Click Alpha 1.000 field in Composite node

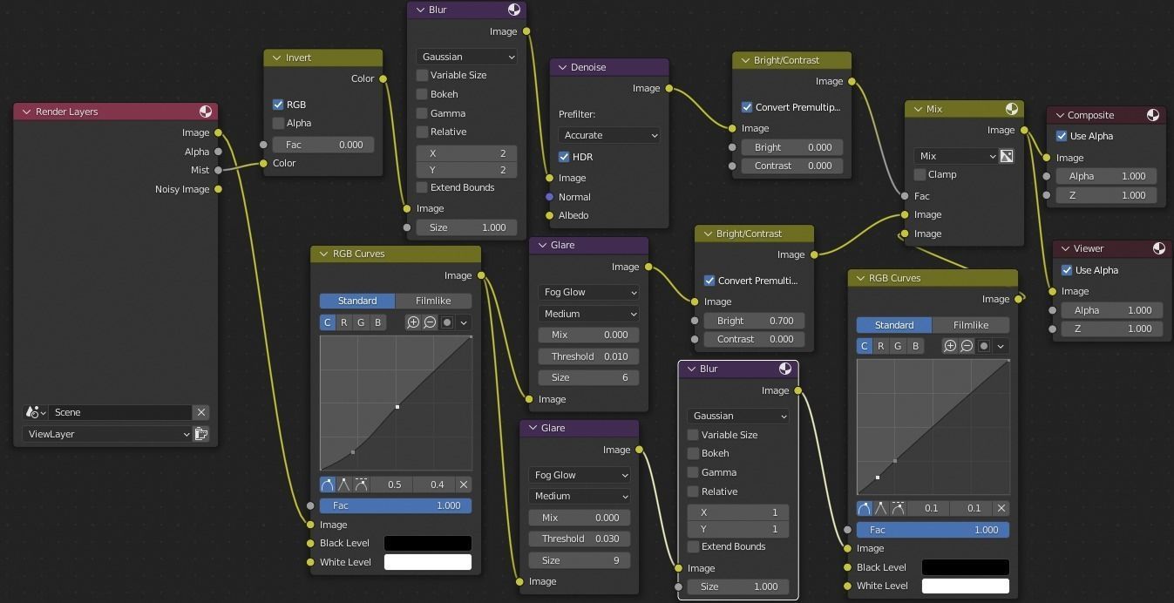1106,176
